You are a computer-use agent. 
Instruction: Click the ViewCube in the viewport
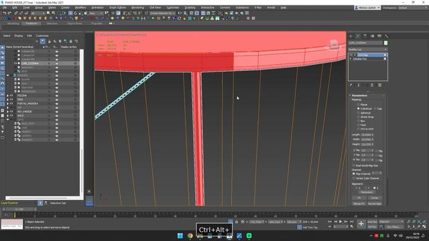pyautogui.click(x=333, y=46)
